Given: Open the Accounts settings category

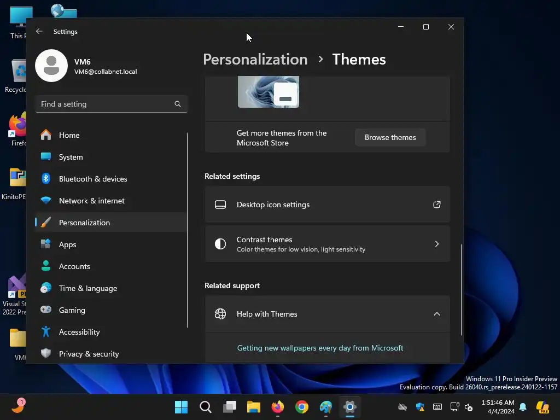Looking at the screenshot, I should (110, 266).
